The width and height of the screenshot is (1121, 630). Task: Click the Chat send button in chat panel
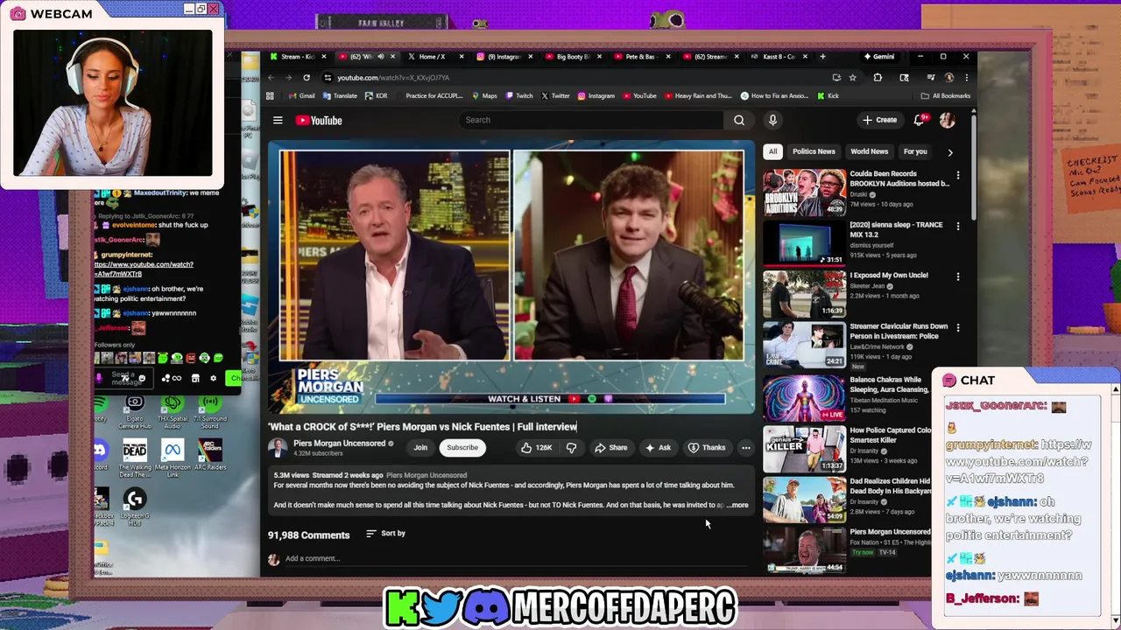point(234,378)
